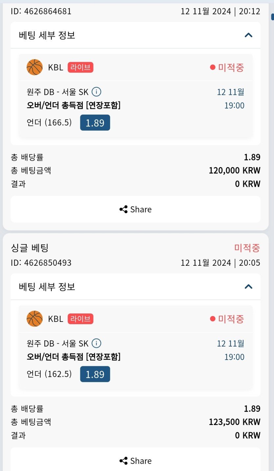
Task: Collapse the first 베팅 세부 정보 header
Action: tap(47, 35)
